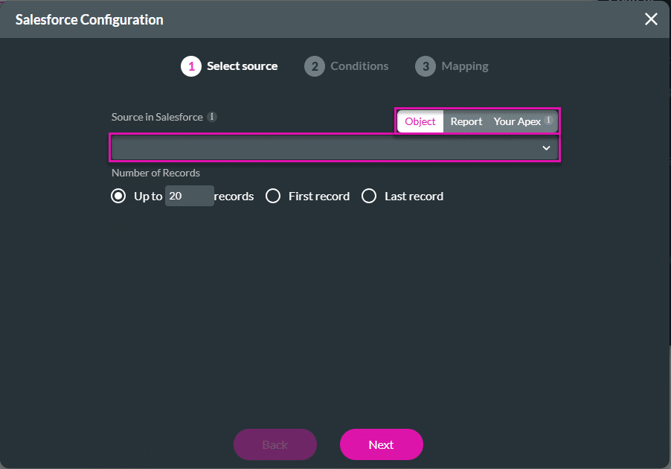Switch to the Report tab
Image resolution: width=671 pixels, height=469 pixels.
coord(466,121)
